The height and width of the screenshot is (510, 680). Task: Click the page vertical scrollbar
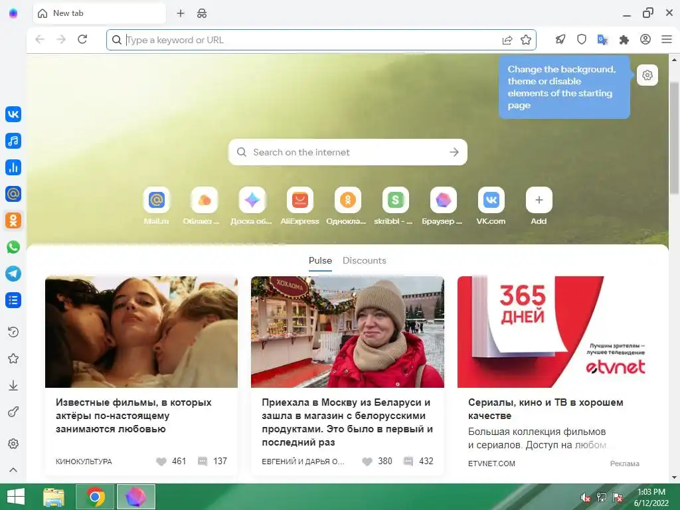(x=674, y=138)
